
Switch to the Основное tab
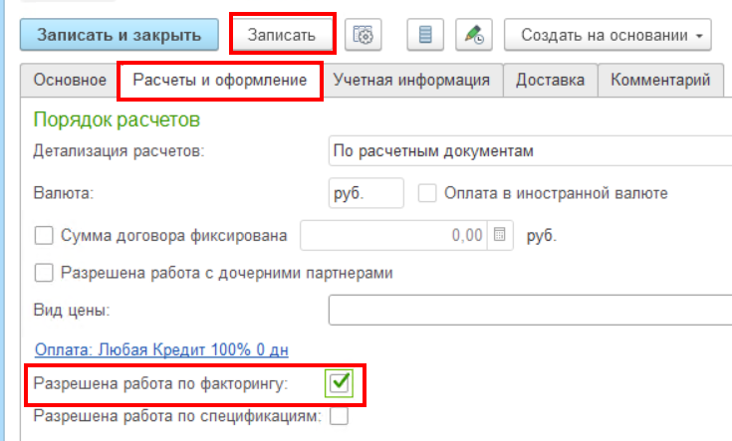70,81
